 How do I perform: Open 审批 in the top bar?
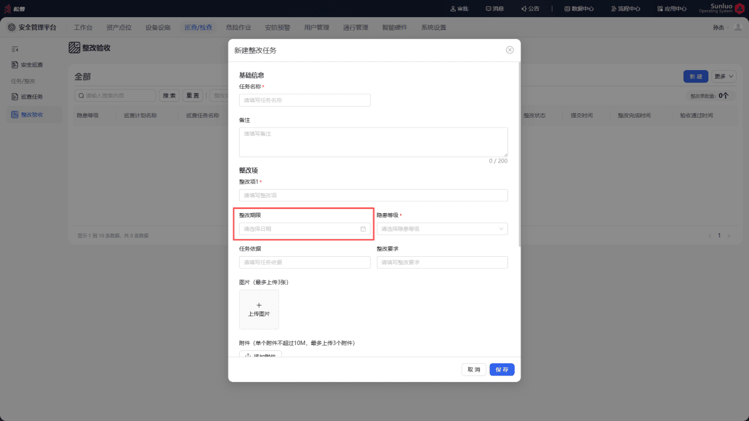click(x=459, y=9)
